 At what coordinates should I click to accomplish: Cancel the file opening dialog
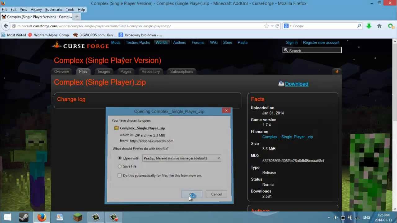216,194
